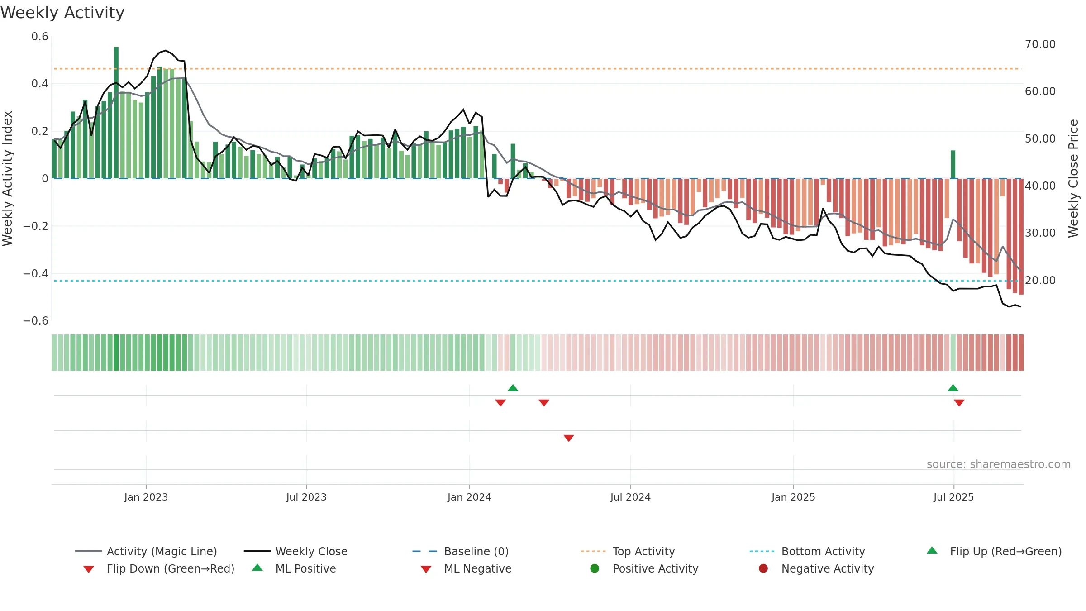Click the isolated green bar near July 2025
The image size is (1086, 611).
pos(953,164)
